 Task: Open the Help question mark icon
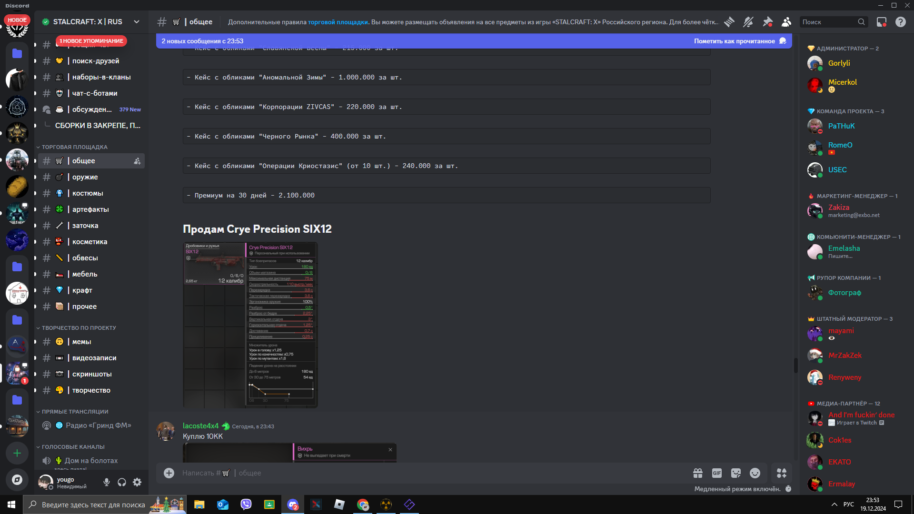(x=901, y=22)
